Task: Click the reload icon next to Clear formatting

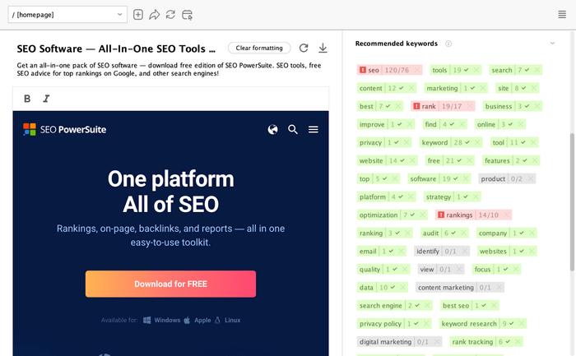Action: click(x=304, y=49)
